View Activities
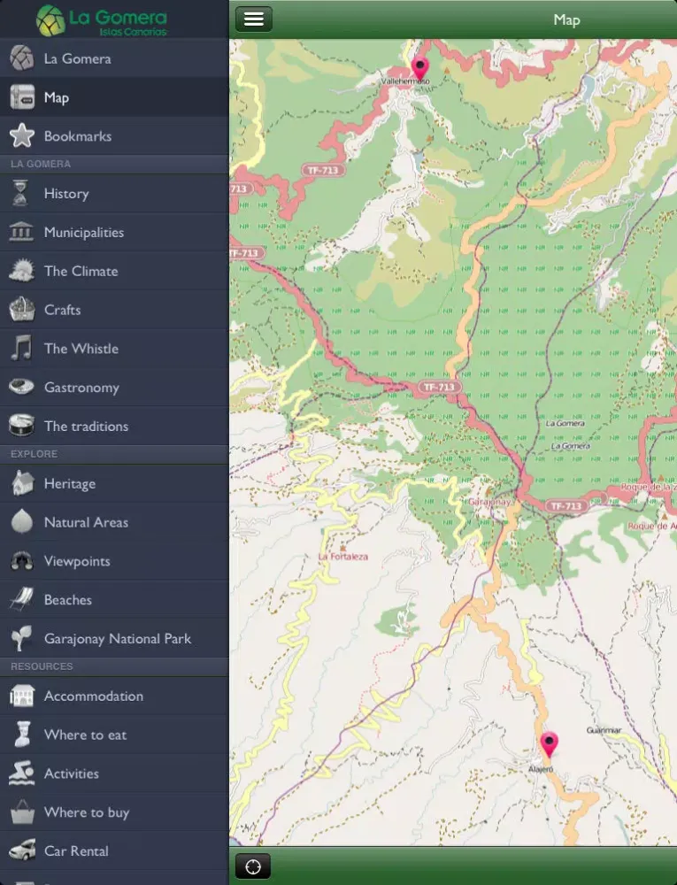 [114, 773]
